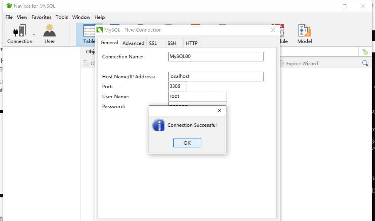
Task: Switch to the SSH tab
Action: pyautogui.click(x=172, y=43)
